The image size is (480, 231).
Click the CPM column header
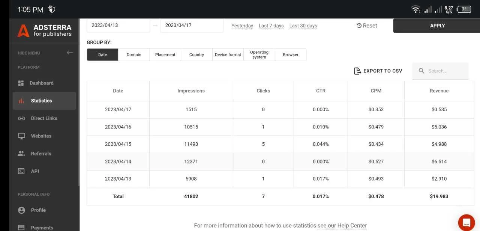(376, 91)
